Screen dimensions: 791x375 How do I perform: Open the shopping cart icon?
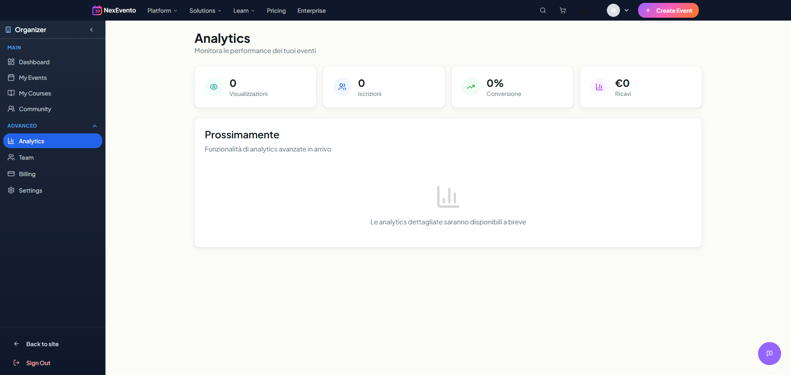click(562, 10)
